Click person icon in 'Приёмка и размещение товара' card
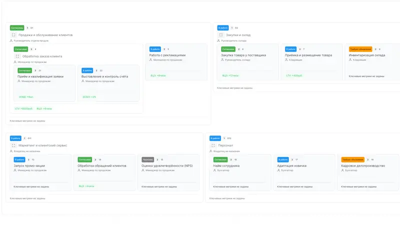Viewport: 400px width, 225px height. pos(286,59)
